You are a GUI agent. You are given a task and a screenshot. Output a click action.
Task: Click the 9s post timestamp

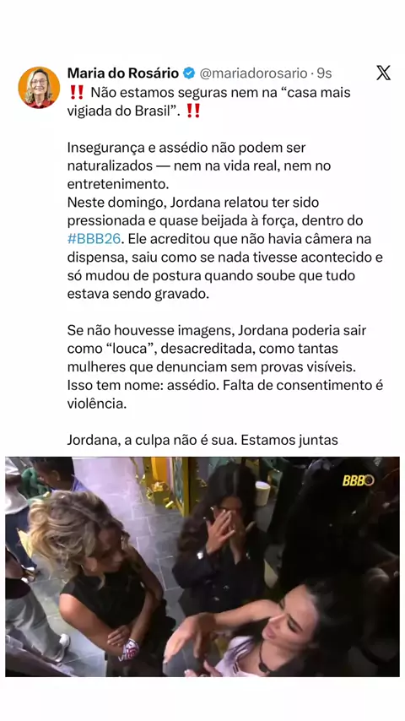point(324,73)
